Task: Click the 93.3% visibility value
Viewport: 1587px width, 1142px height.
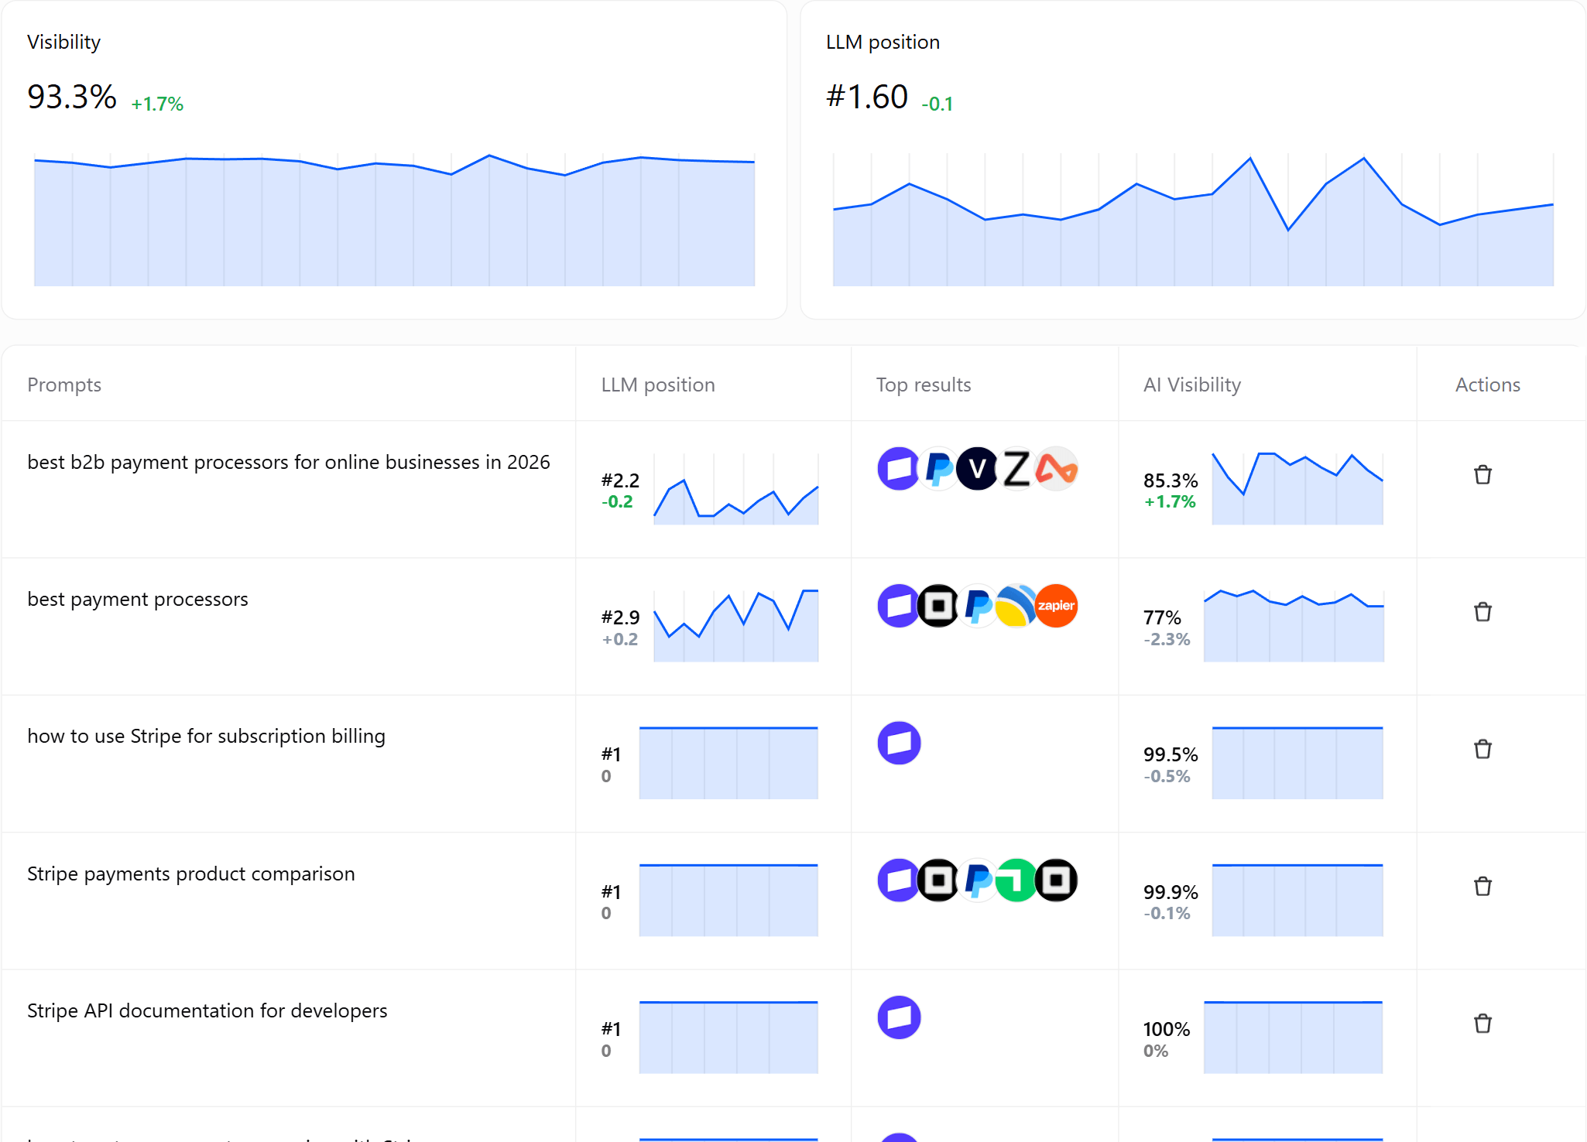Action: [72, 97]
